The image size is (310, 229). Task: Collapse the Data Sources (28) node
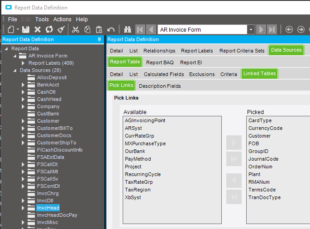[15, 70]
